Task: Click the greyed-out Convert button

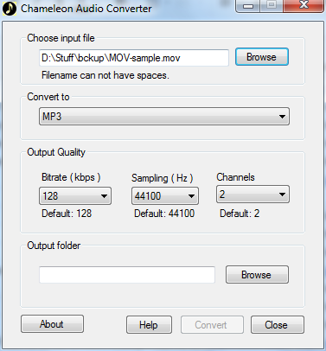Action: 212,325
